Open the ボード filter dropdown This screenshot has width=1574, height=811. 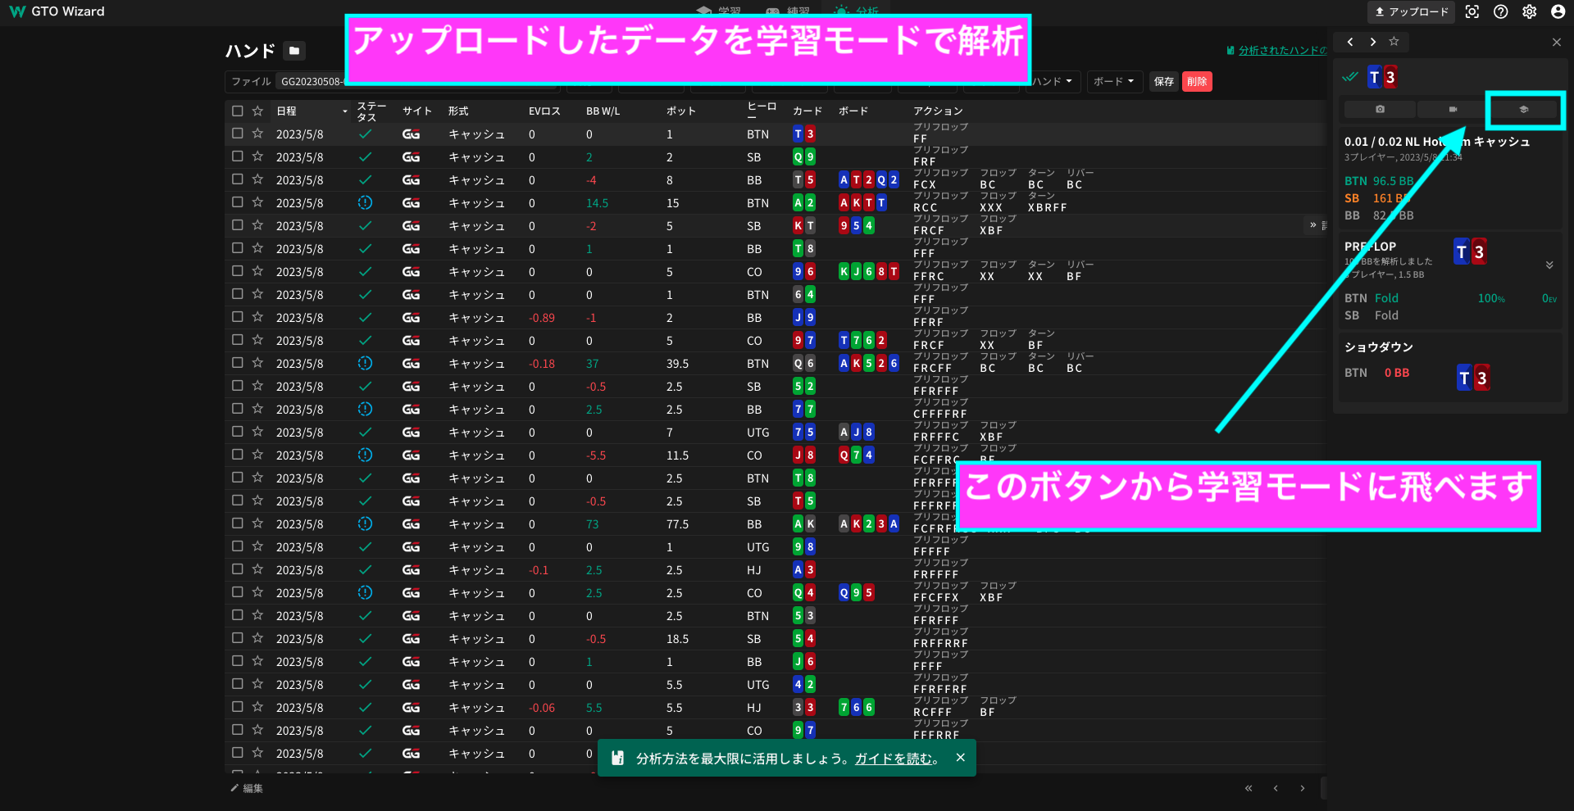point(1113,81)
